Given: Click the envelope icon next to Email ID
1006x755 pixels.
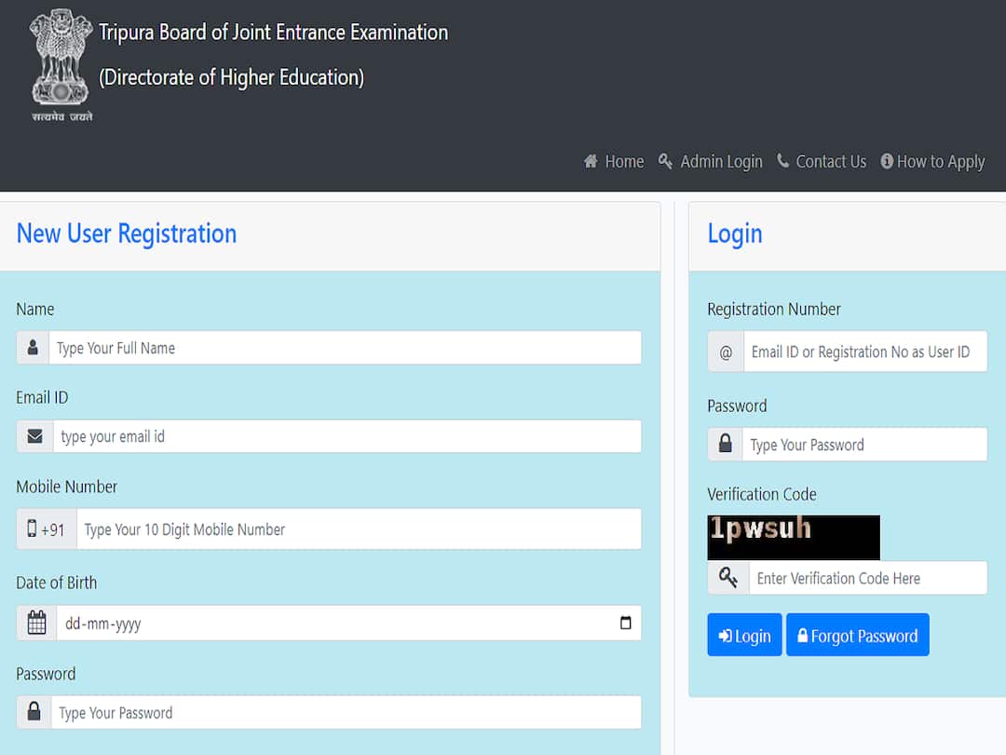Looking at the screenshot, I should 34,436.
